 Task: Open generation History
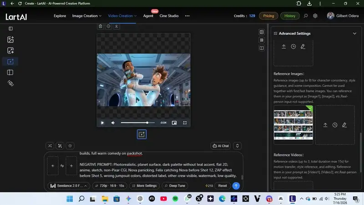pos(290,16)
